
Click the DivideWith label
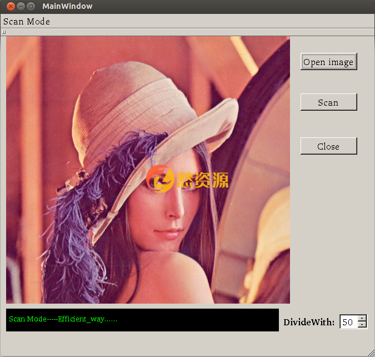(309, 323)
